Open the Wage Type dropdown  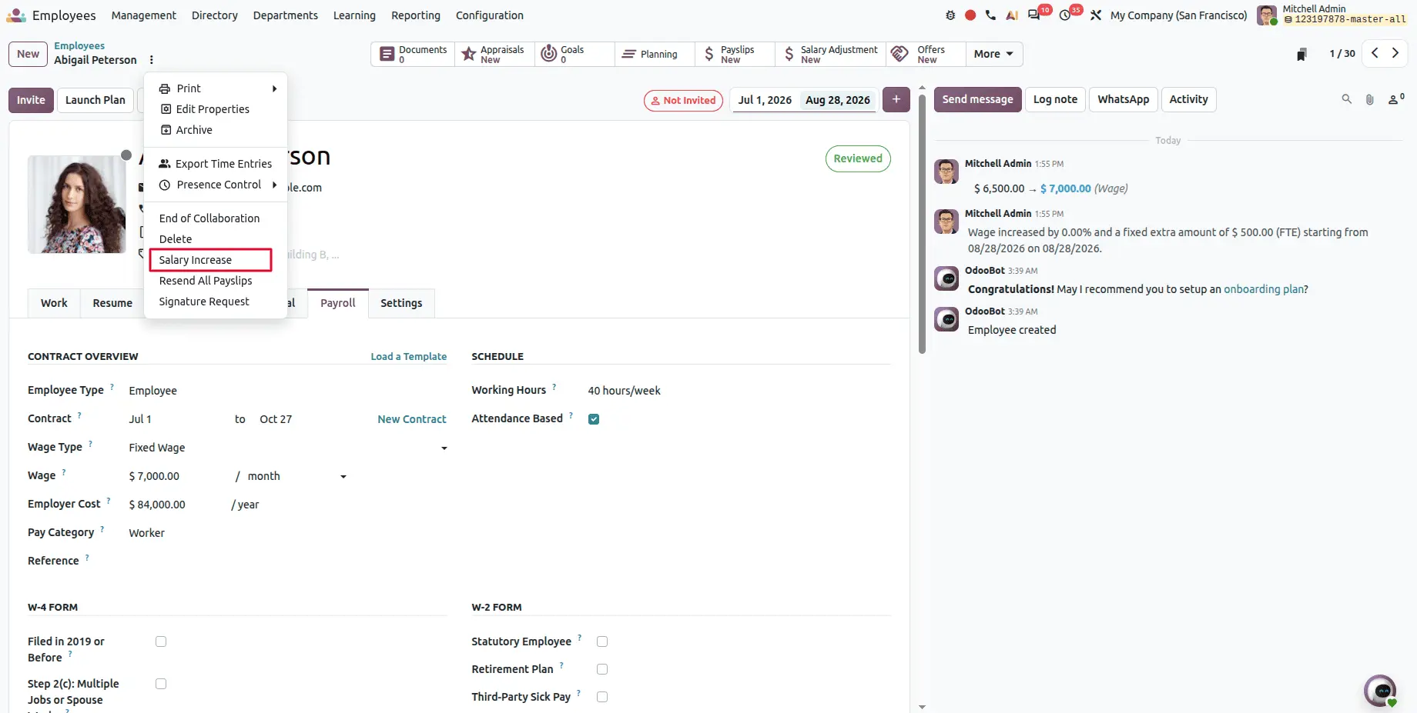(x=288, y=448)
